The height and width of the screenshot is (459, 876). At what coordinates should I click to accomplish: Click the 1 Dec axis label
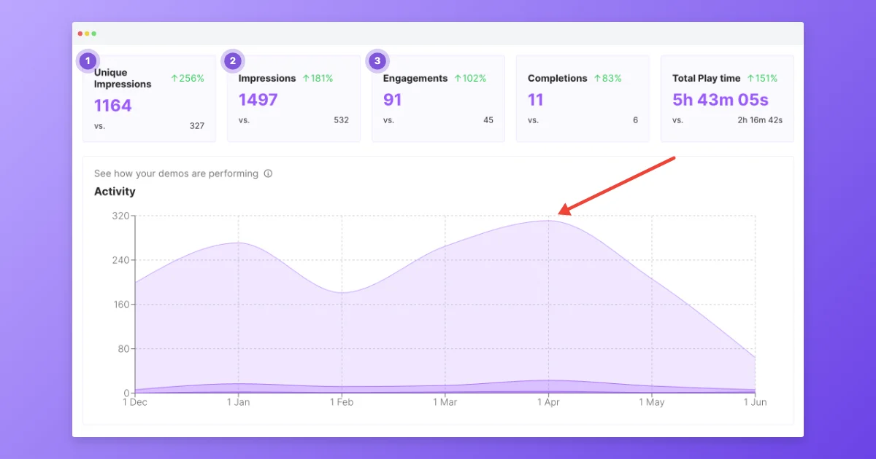click(135, 402)
